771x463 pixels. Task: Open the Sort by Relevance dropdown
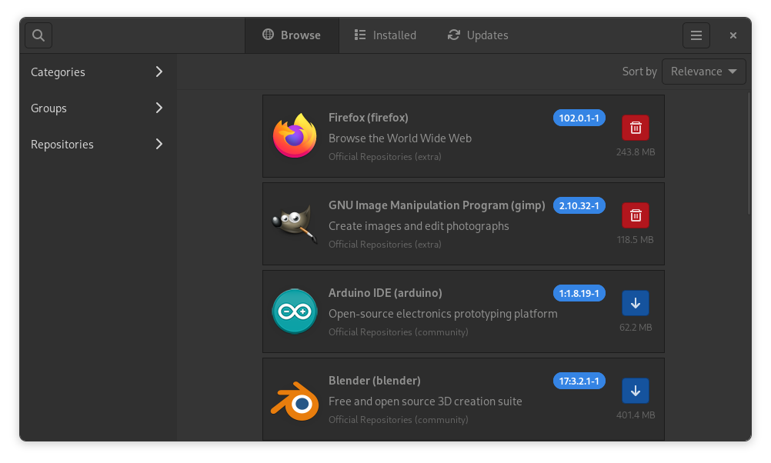(x=703, y=72)
